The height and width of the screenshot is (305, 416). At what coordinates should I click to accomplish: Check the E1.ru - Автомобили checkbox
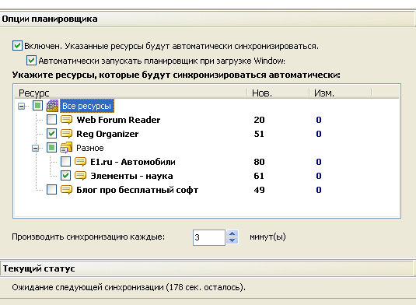tap(65, 161)
